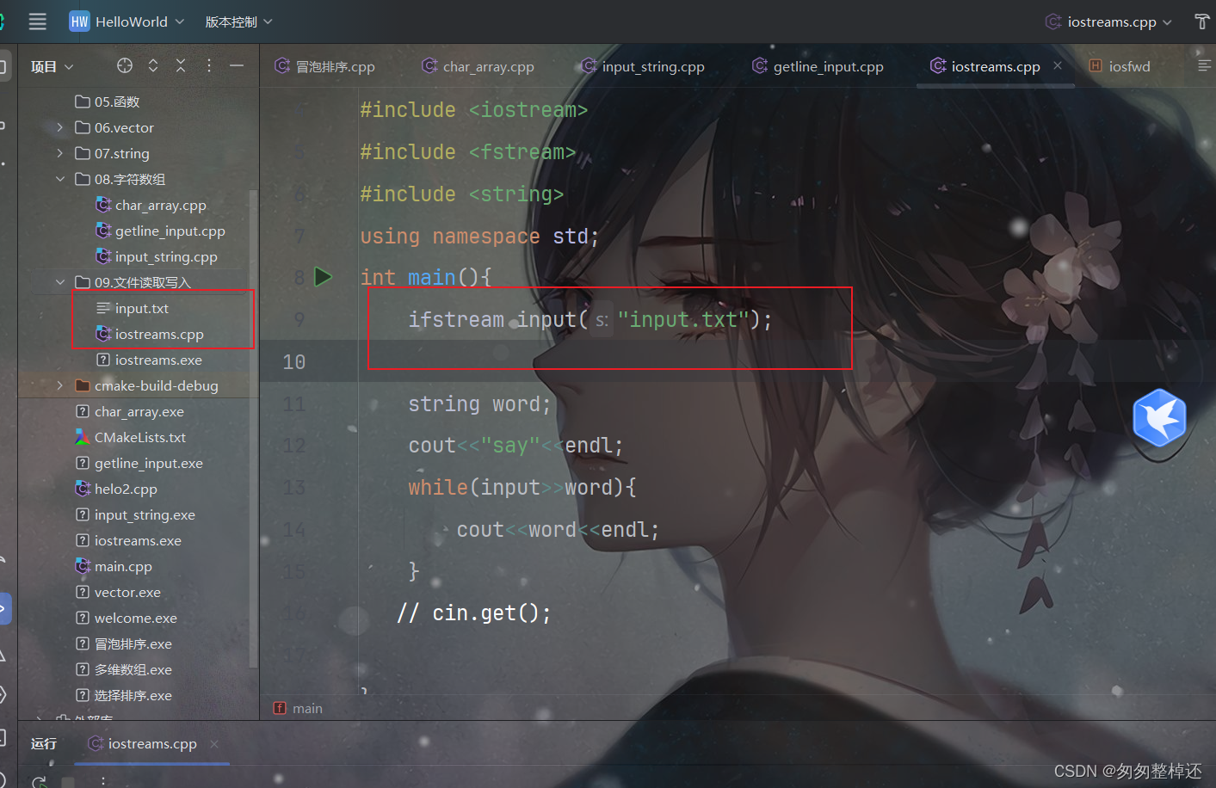1216x788 pixels.
Task: Switch to the 冒泡排序.cpp editor tab
Action: click(325, 66)
